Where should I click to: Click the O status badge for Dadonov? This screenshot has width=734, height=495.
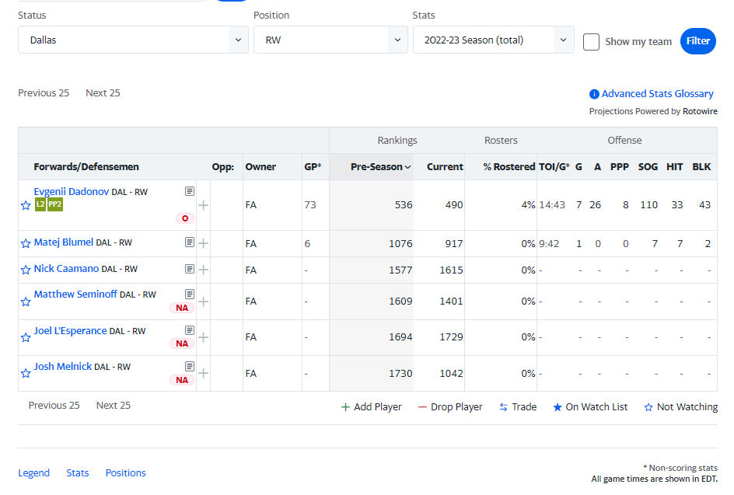point(185,218)
